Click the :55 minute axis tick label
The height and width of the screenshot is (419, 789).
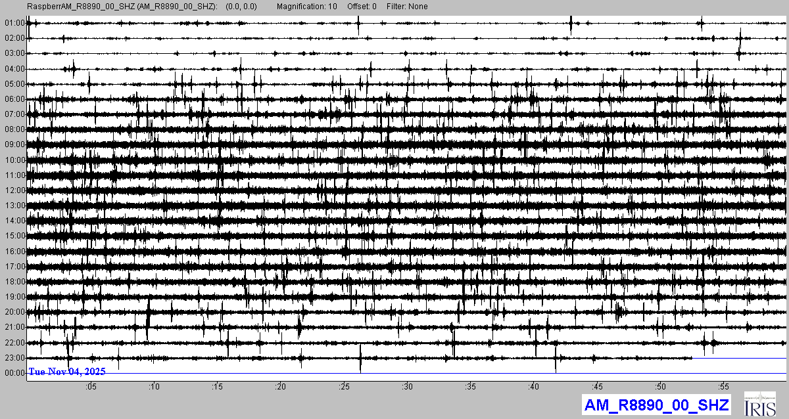pos(725,387)
